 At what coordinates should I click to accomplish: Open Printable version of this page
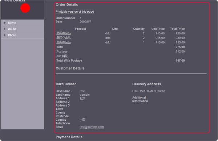click(x=74, y=12)
